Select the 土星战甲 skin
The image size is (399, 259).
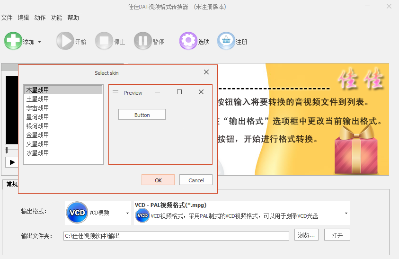[63, 99]
